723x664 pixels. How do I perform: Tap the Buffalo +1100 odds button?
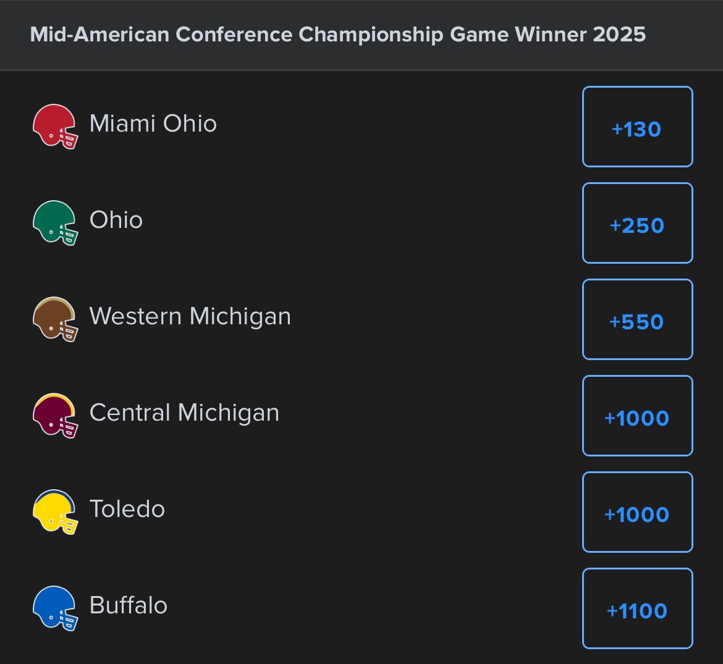coord(637,609)
